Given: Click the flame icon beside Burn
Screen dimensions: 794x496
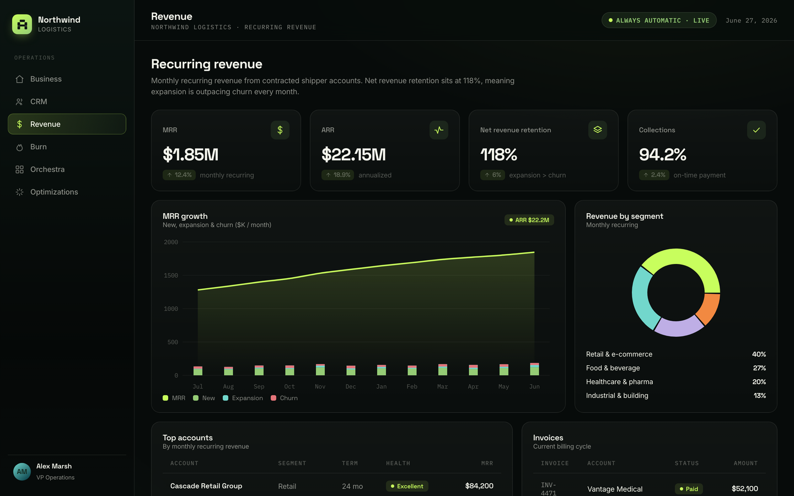Looking at the screenshot, I should (19, 147).
